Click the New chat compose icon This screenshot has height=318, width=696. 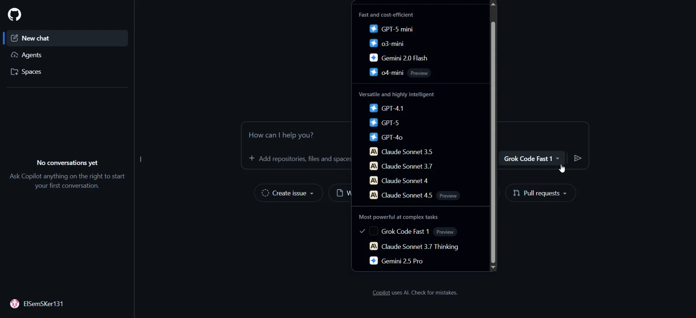pyautogui.click(x=14, y=38)
